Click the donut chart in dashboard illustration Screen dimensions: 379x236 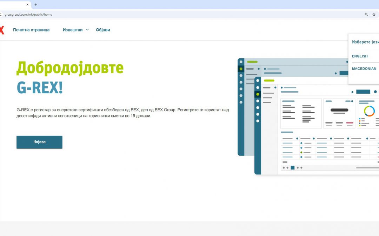click(x=369, y=111)
